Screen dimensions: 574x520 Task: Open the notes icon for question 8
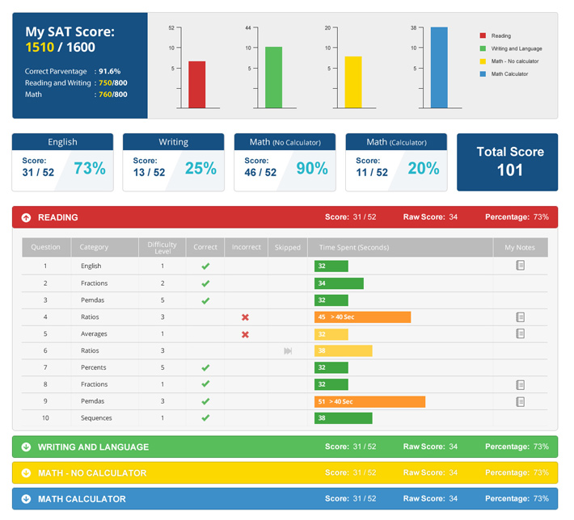click(520, 384)
